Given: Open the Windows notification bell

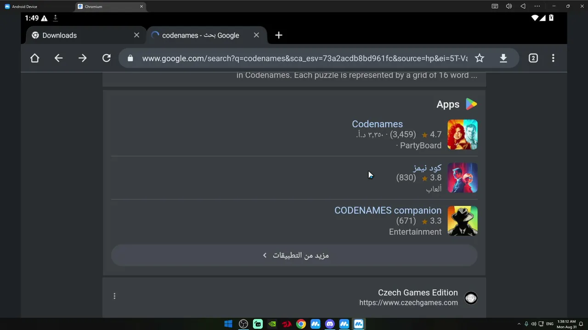Looking at the screenshot, I should 581,324.
